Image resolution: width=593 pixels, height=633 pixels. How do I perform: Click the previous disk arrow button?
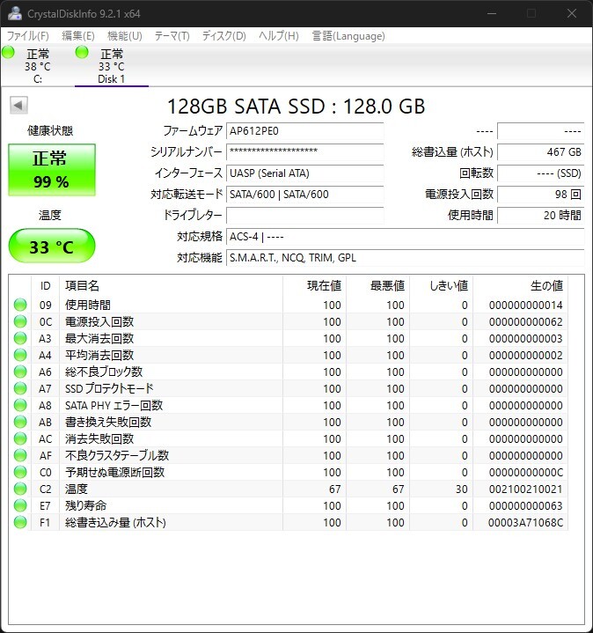18,106
